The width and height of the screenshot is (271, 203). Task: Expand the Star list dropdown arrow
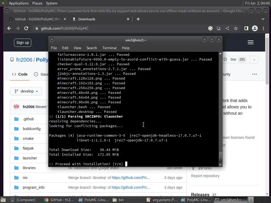(x=254, y=59)
